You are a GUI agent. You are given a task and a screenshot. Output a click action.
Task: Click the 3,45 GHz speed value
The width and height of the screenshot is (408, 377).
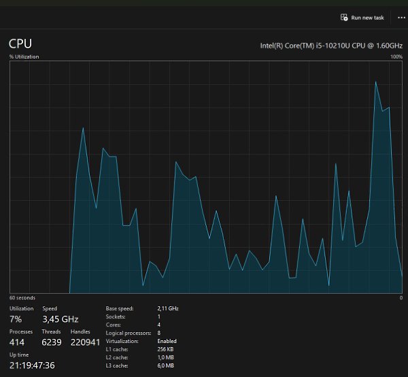pos(61,319)
